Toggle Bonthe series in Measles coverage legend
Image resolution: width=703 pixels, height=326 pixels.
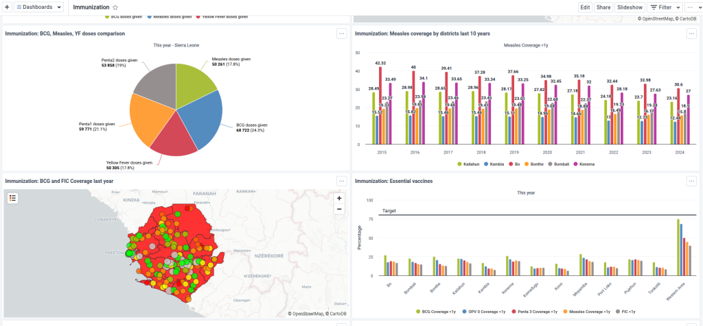pos(534,164)
